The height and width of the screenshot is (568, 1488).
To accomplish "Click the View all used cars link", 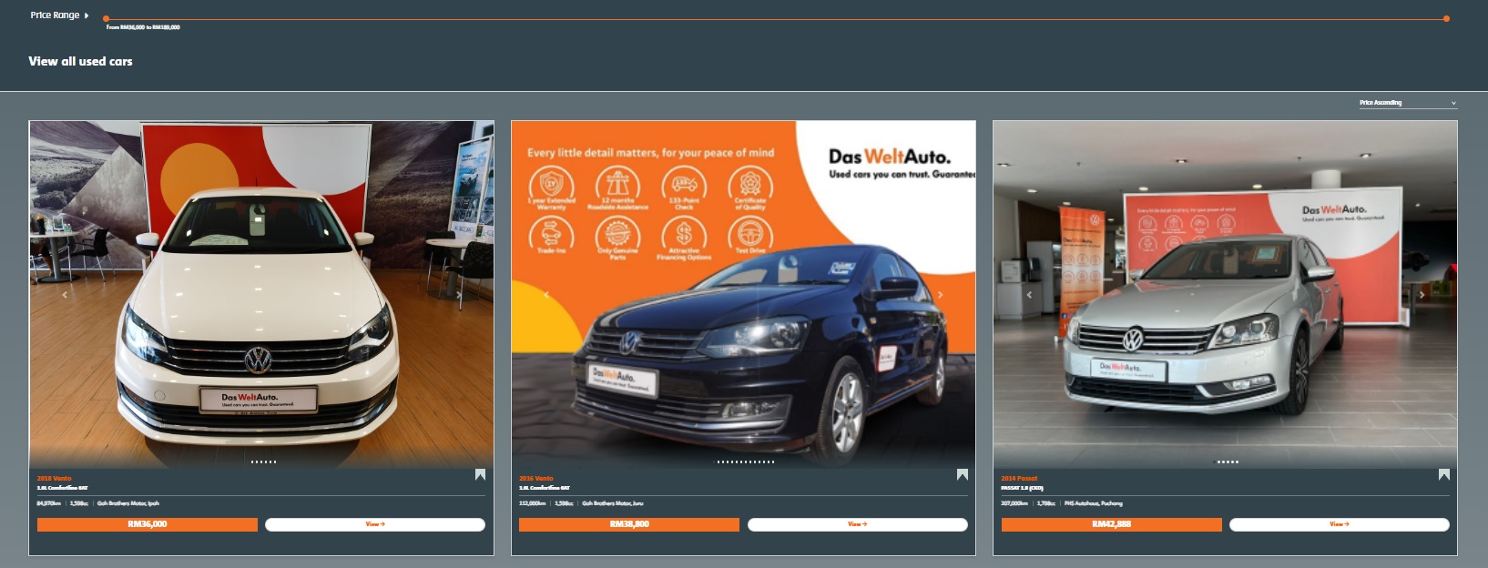I will click(80, 61).
